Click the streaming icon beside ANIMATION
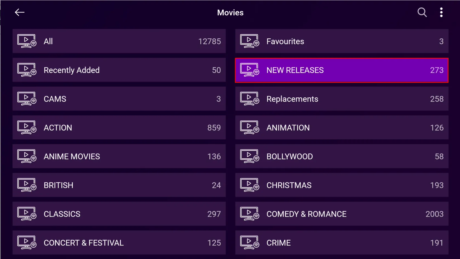Image resolution: width=460 pixels, height=259 pixels. click(250, 128)
